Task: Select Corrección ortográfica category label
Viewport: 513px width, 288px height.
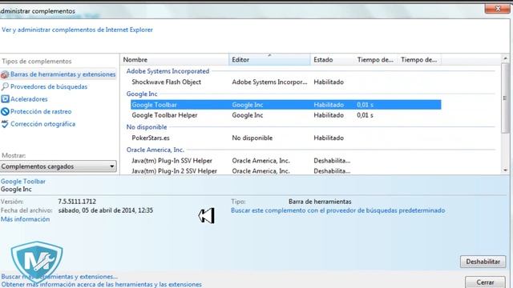Action: (x=42, y=124)
